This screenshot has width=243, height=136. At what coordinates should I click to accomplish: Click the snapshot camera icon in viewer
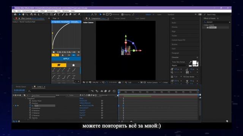click(x=120, y=82)
